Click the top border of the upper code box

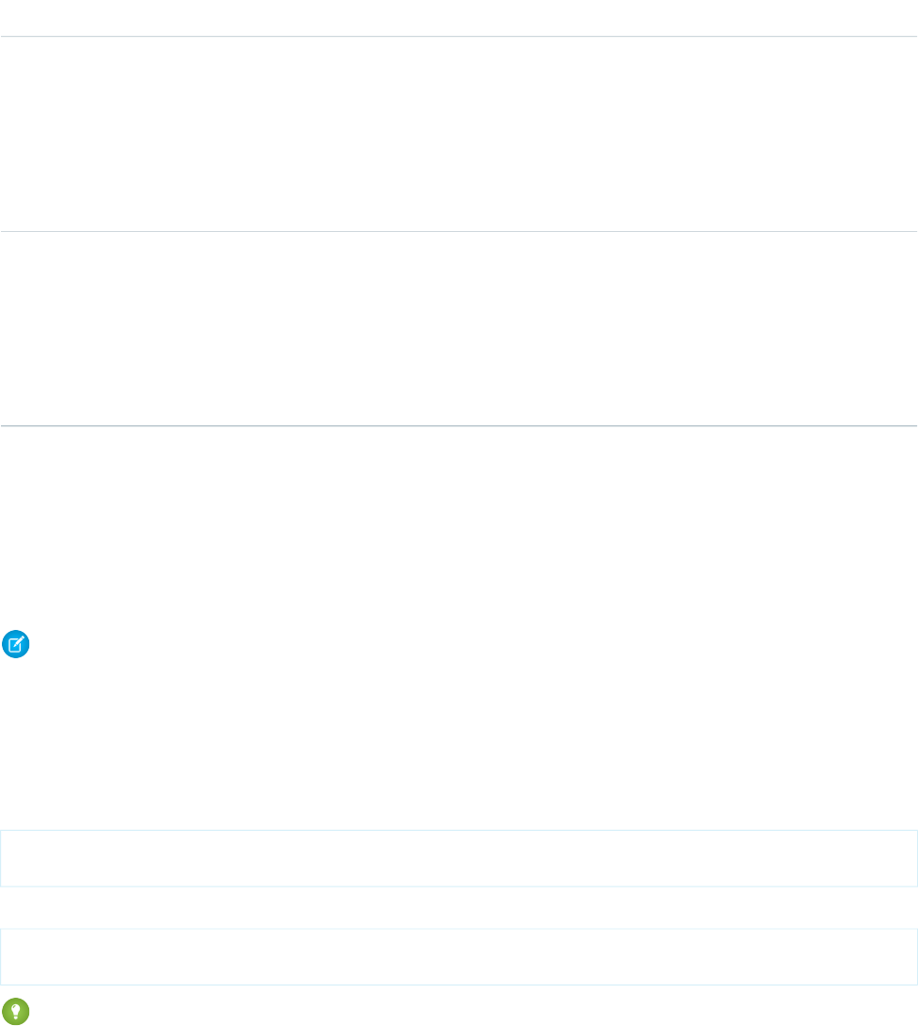459,831
